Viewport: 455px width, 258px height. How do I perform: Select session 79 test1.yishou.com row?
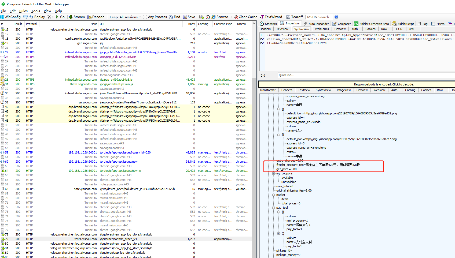coord(126,239)
